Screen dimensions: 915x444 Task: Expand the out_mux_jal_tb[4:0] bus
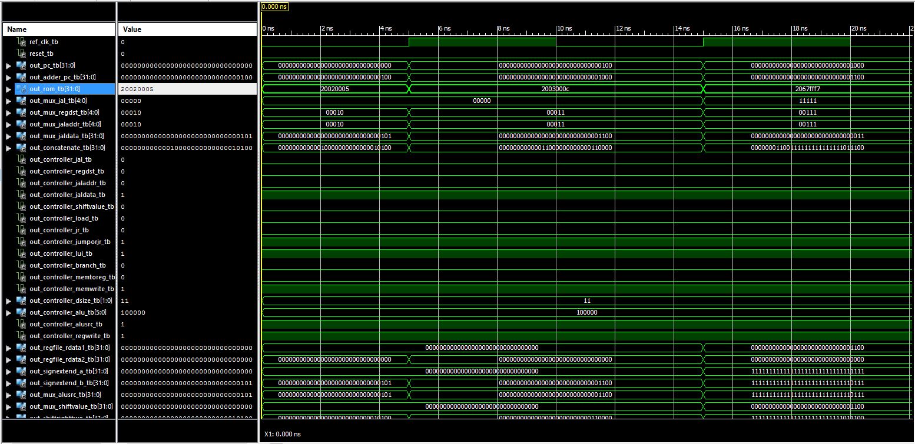(x=8, y=101)
